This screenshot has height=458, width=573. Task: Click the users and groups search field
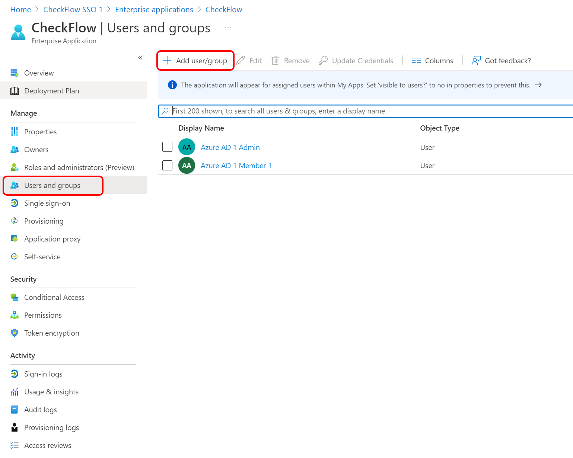(x=366, y=111)
